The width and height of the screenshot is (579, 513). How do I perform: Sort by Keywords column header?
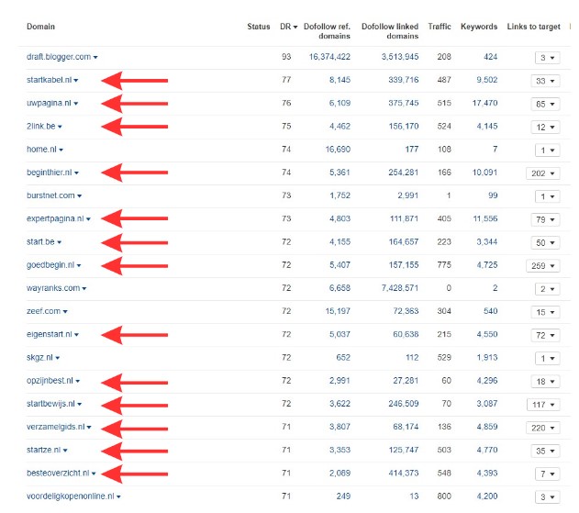[479, 27]
